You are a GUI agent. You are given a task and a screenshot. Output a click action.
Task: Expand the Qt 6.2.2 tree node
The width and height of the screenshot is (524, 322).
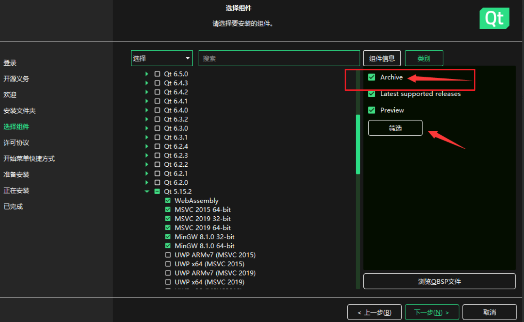tap(147, 165)
